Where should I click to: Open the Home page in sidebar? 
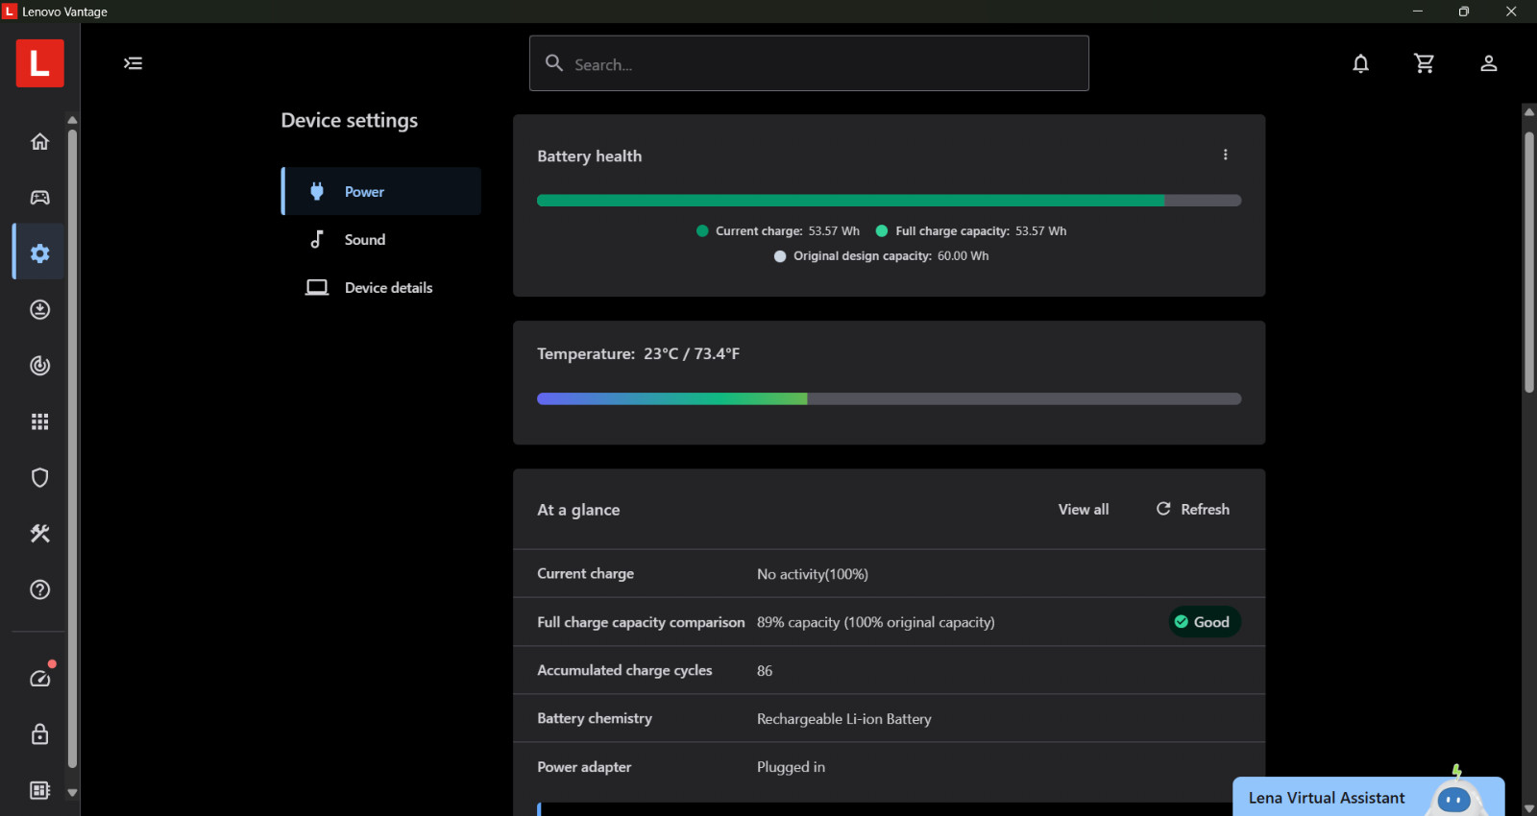[x=39, y=141]
